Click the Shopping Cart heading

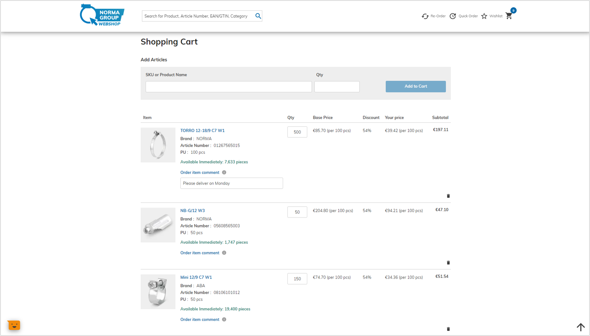(169, 42)
